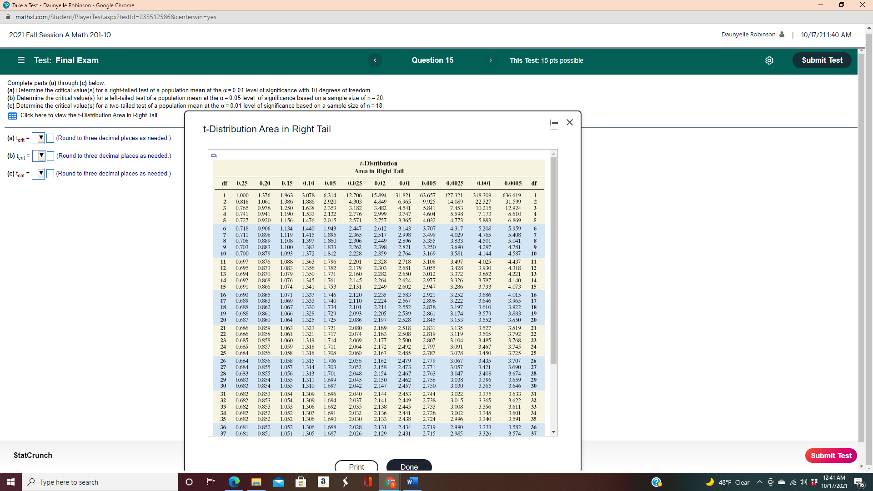
Task: Go to the previous question arrow
Action: coord(375,60)
